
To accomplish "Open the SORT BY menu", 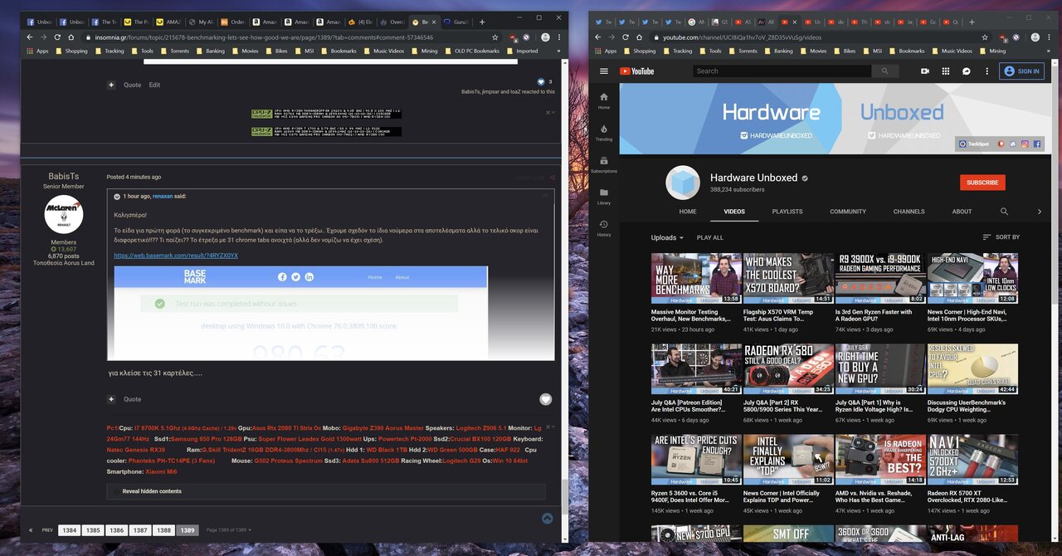I will (1001, 237).
